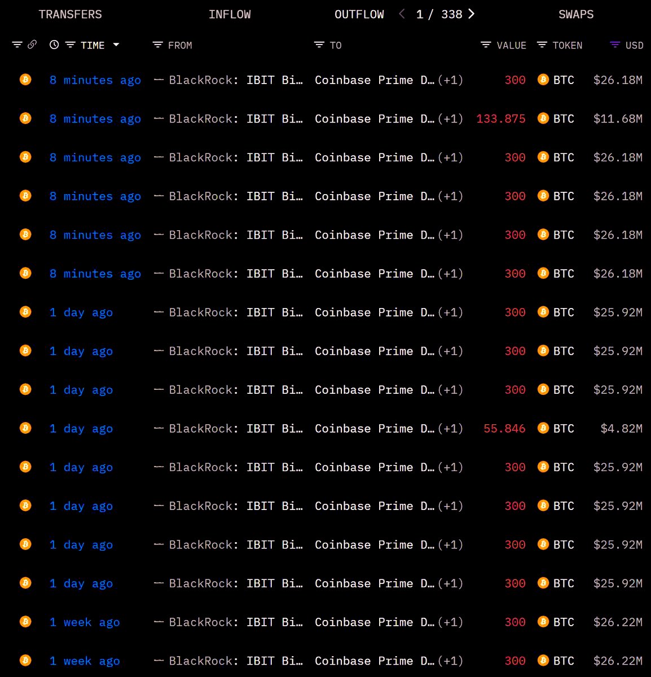Screen dimensions: 651x677
Task: Click BlackRock entity logo in 133.875 row
Action: coord(159,118)
